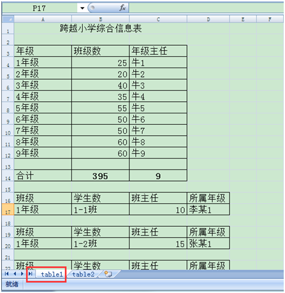Select cell 李某1
Screen dimensions: 285x293
(208, 210)
